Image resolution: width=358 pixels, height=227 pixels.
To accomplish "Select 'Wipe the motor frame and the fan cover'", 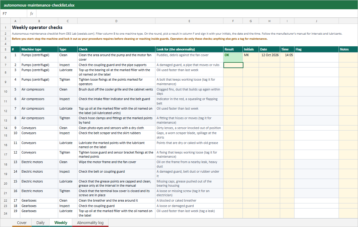I will click(116, 164).
